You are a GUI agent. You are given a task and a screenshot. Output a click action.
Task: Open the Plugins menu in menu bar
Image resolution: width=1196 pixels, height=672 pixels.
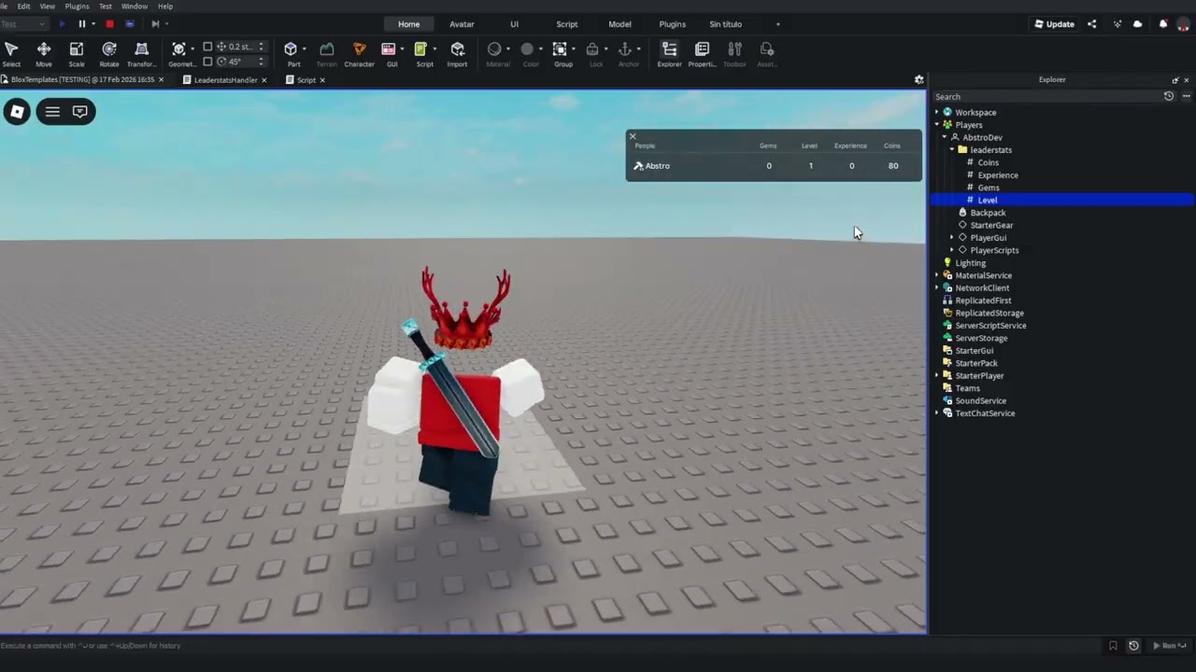pos(77,7)
